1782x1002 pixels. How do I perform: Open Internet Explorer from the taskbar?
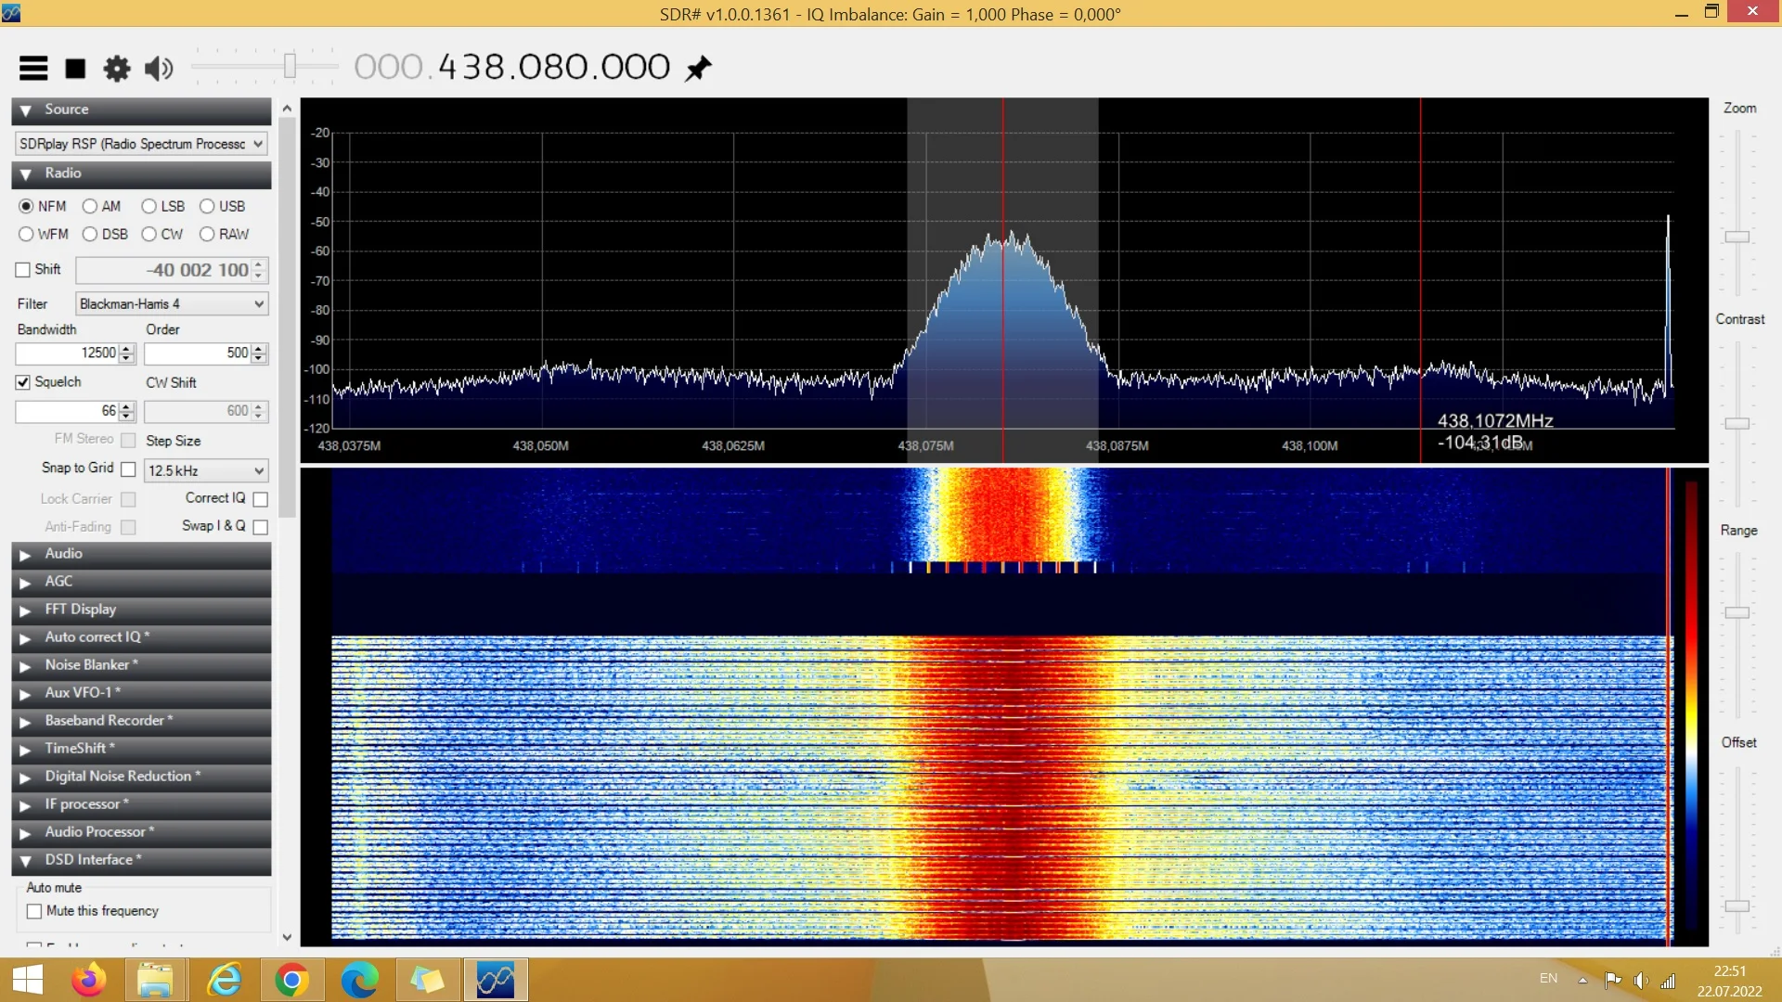[224, 980]
